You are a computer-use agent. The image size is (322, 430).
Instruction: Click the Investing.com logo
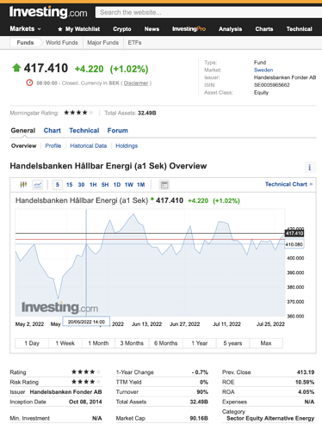click(48, 12)
